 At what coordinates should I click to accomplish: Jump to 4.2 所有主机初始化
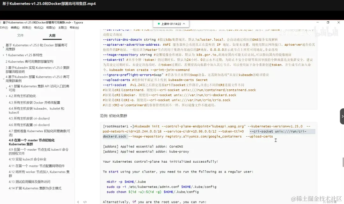(22, 96)
